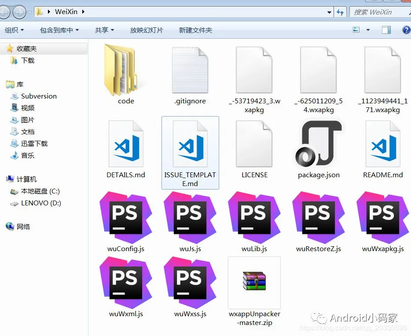Select the wuRestoreZ.js PhpStorm icon
Viewport: 411px width, 336px height.
[x=319, y=218]
